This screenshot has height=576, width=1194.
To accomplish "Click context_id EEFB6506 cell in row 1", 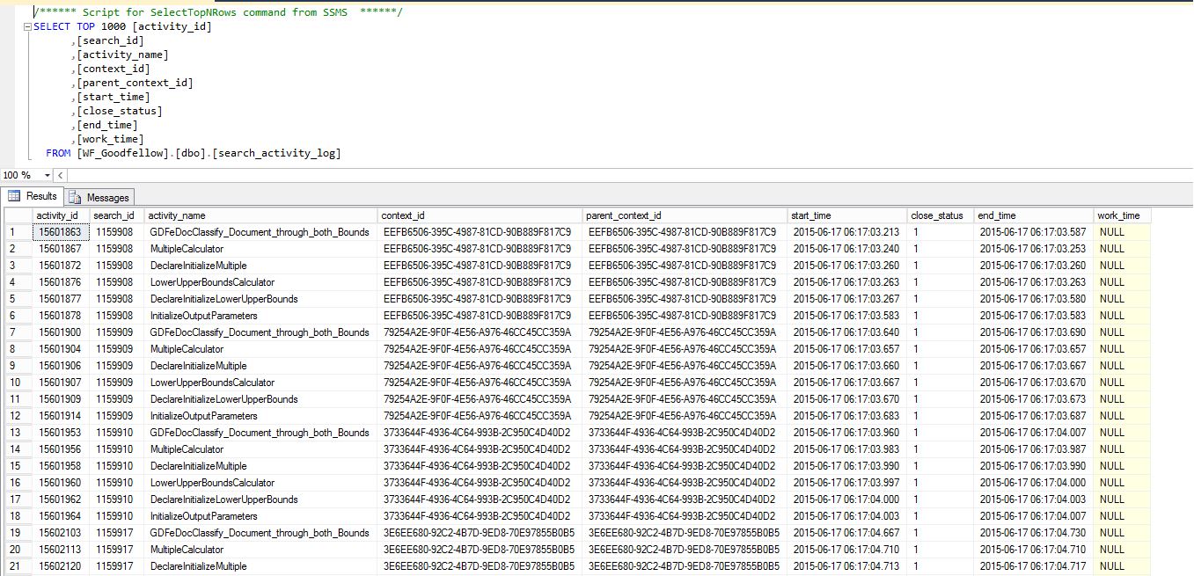I will [x=480, y=232].
